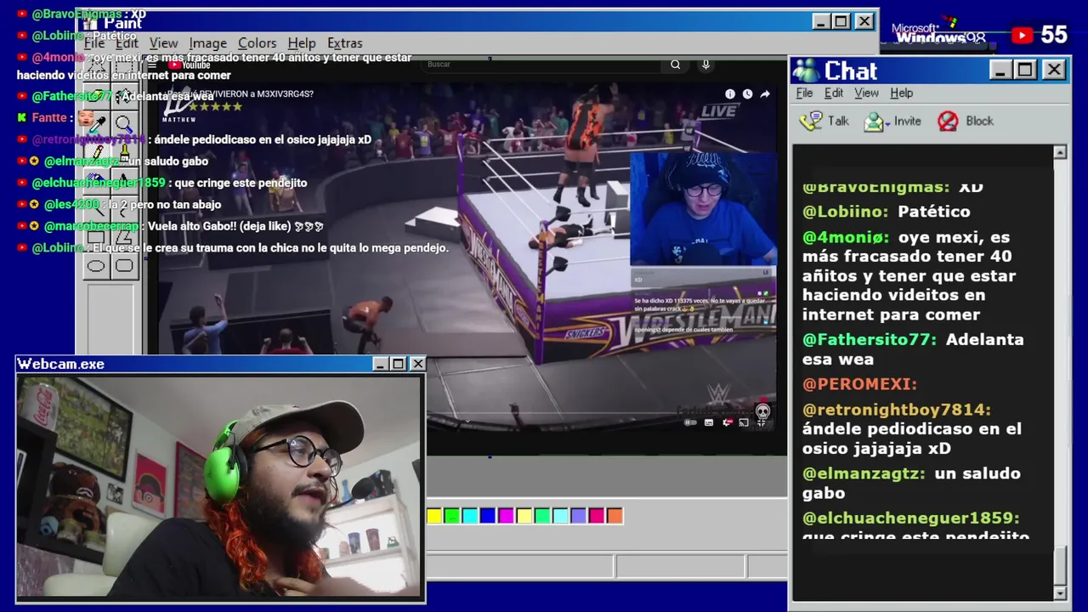Click the Block icon in Chat toolbar
This screenshot has height=612, width=1088.
click(948, 121)
